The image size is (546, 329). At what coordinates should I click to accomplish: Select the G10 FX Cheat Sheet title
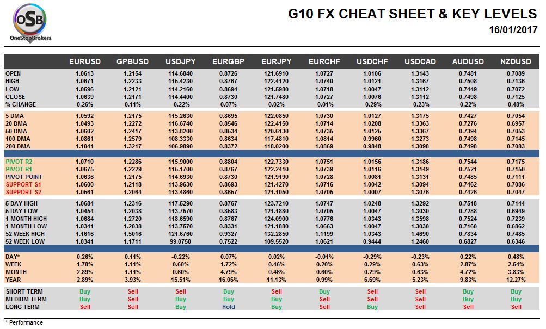(x=412, y=14)
